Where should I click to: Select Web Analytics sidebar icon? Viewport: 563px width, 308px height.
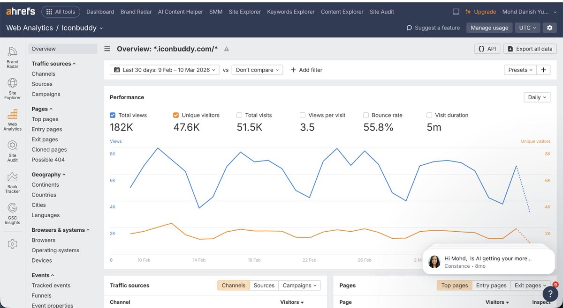(13, 120)
